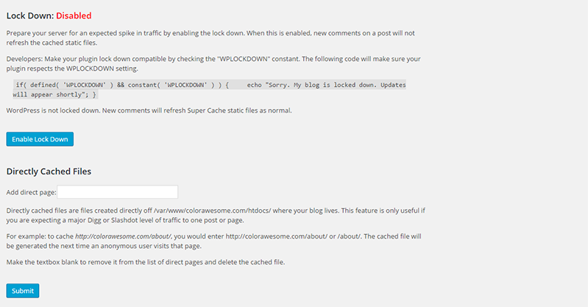
Task: Click the WPLOCKDOWN code snippet block
Action: pos(210,89)
